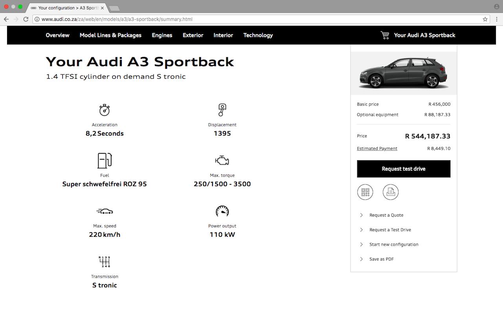Click the basic price R 456,000
The height and width of the screenshot is (314, 503).
tap(439, 104)
